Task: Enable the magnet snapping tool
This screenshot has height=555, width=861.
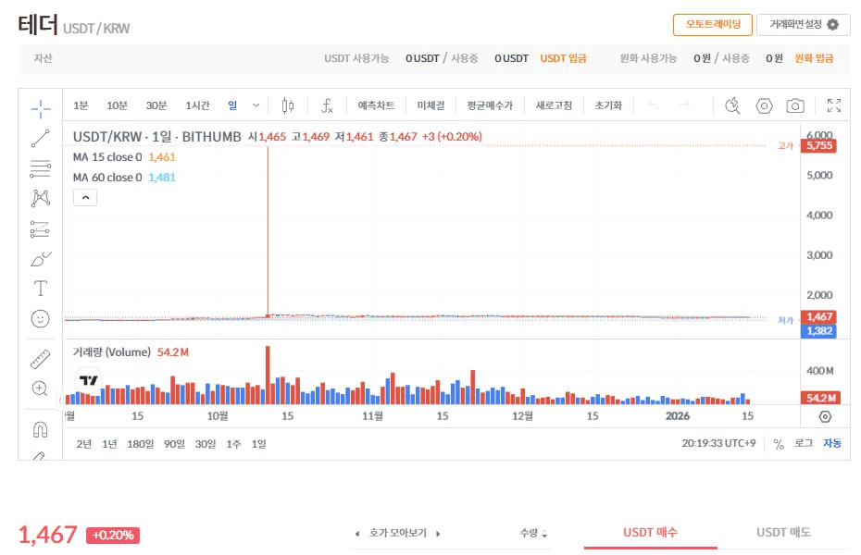Action: tap(39, 428)
